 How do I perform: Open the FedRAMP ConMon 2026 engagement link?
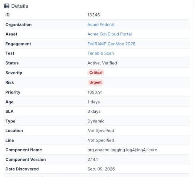coord(111,44)
